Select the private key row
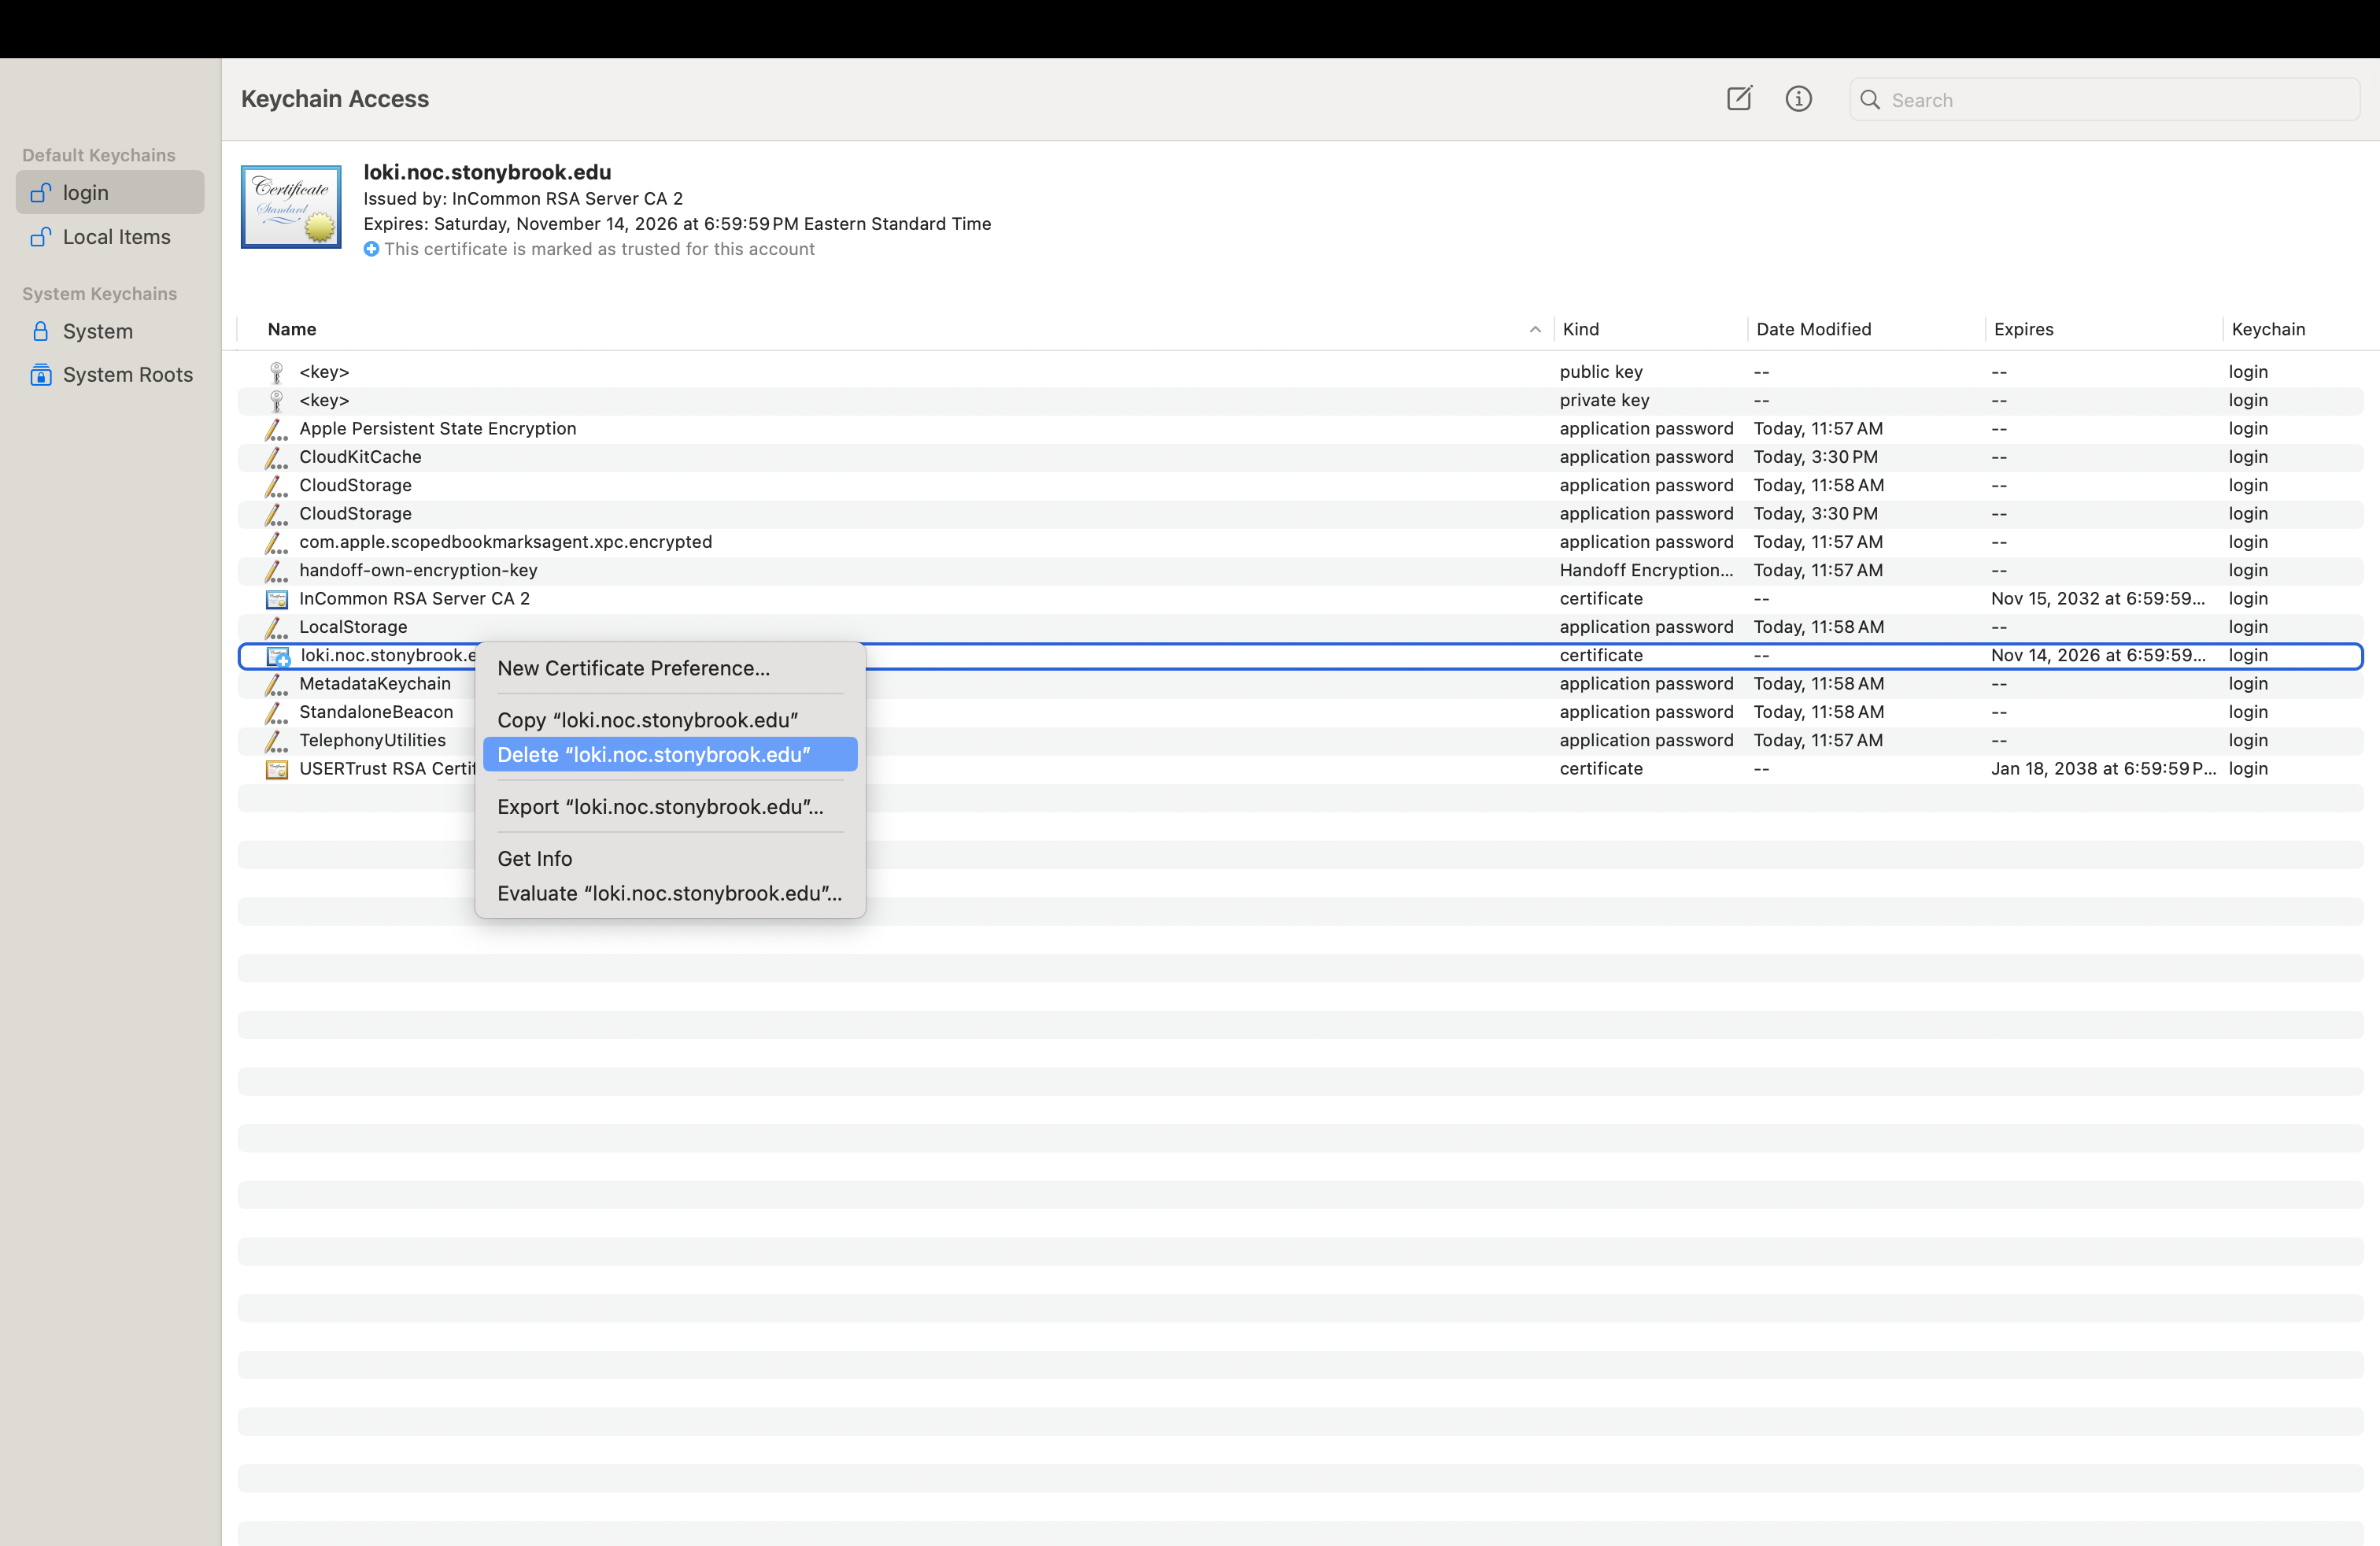The image size is (2380, 1546). (x=1300, y=400)
